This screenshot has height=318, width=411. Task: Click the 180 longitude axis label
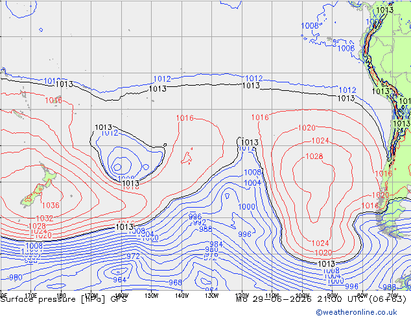pyautogui.click(x=61, y=295)
